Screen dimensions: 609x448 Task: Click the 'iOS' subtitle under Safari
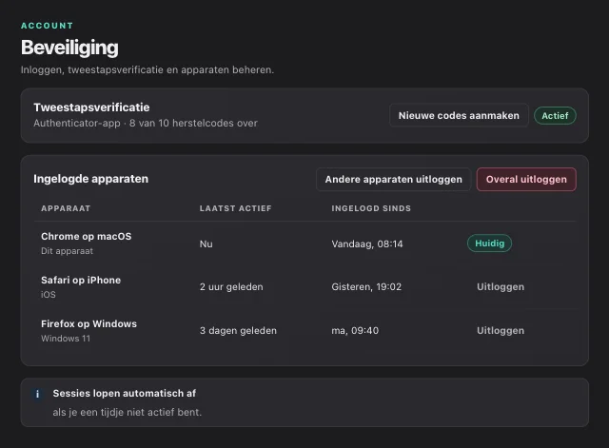click(49, 295)
